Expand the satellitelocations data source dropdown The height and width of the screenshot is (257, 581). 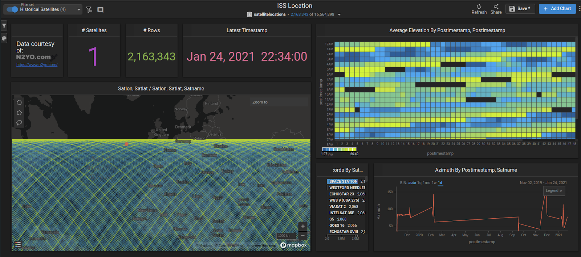(x=339, y=15)
